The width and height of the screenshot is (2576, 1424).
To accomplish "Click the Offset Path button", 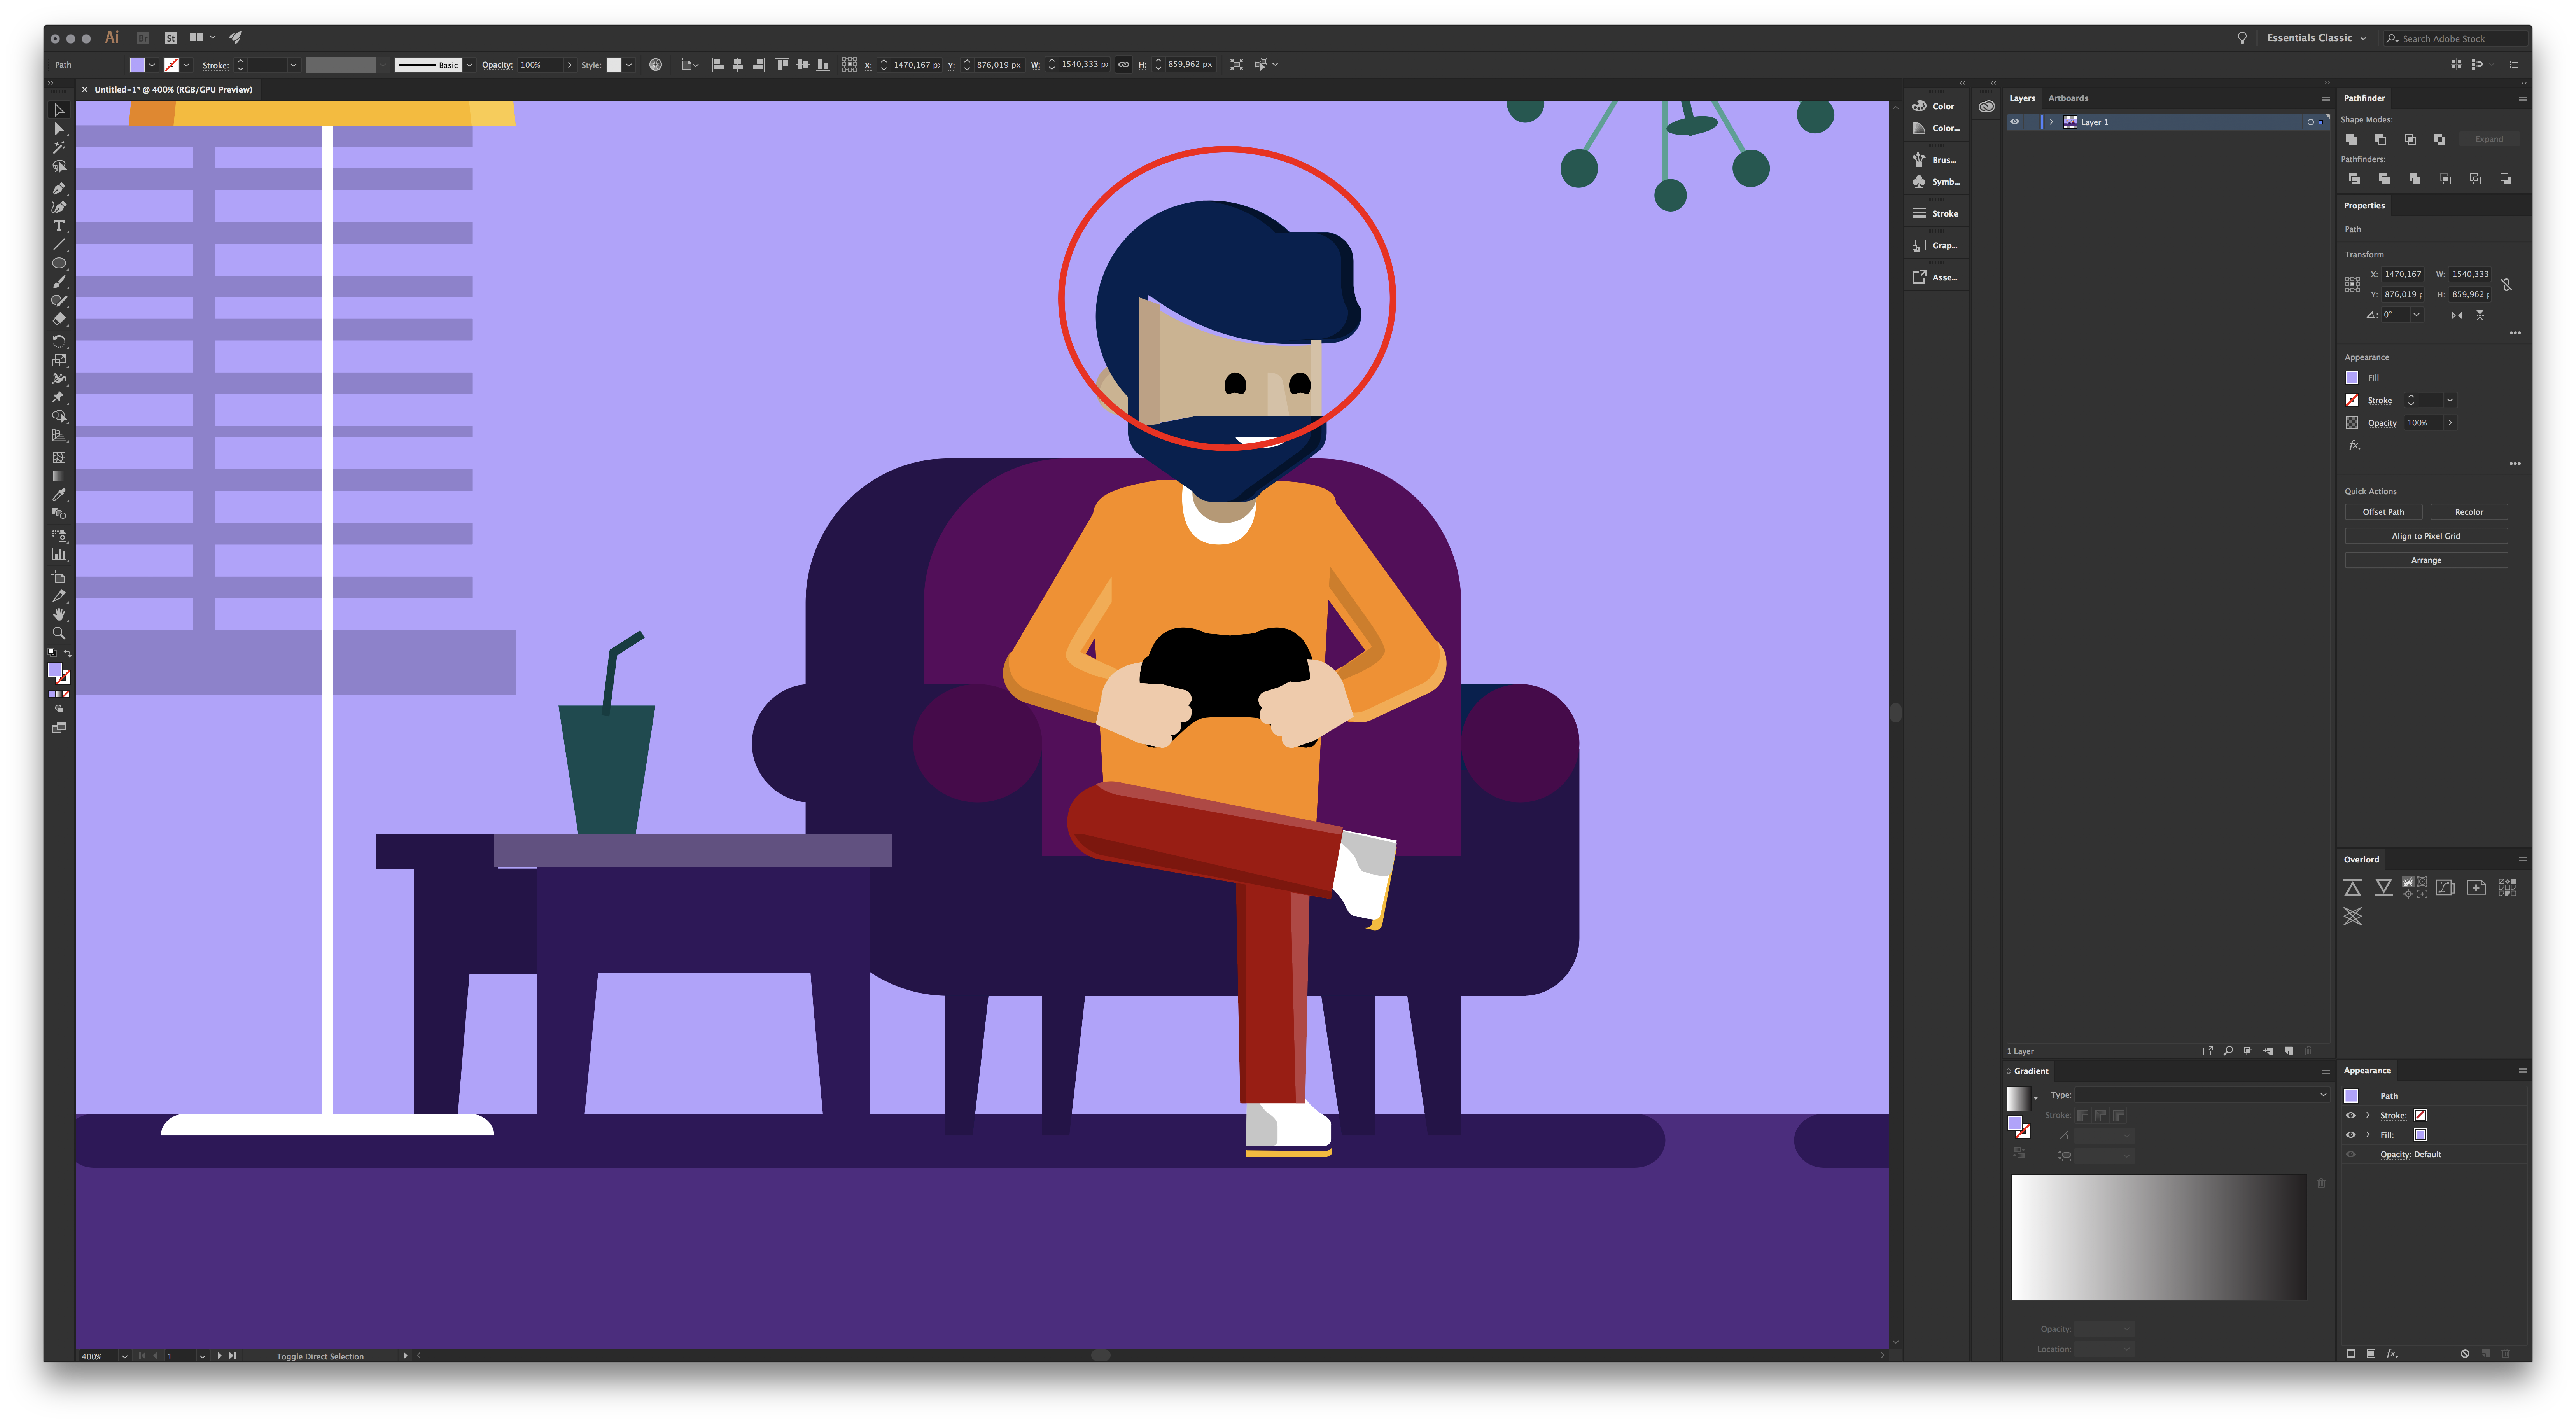I will [2383, 512].
